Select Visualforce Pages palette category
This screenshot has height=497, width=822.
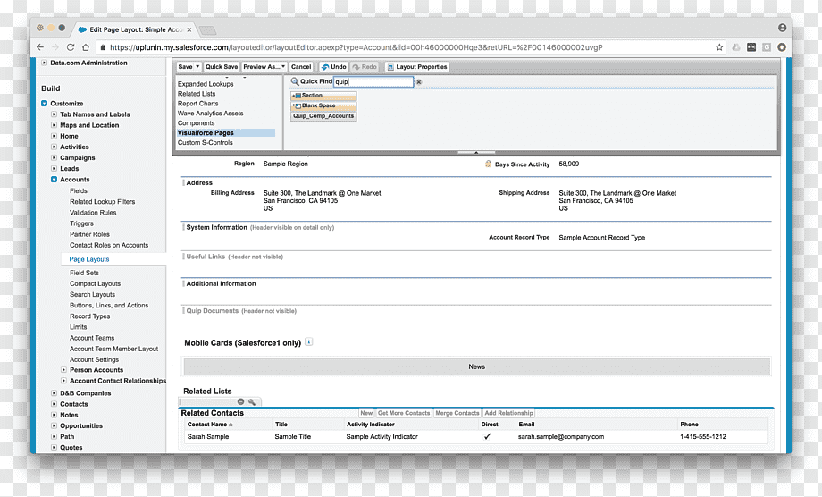(226, 132)
